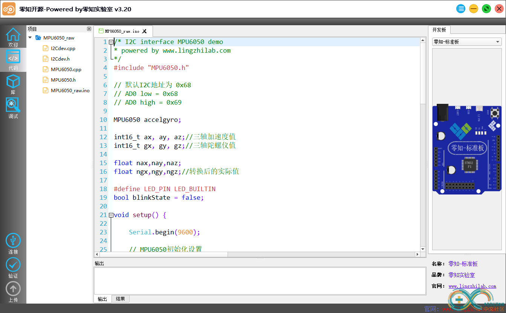Click the yellow minimize button
This screenshot has width=506, height=313.
coord(474,9)
